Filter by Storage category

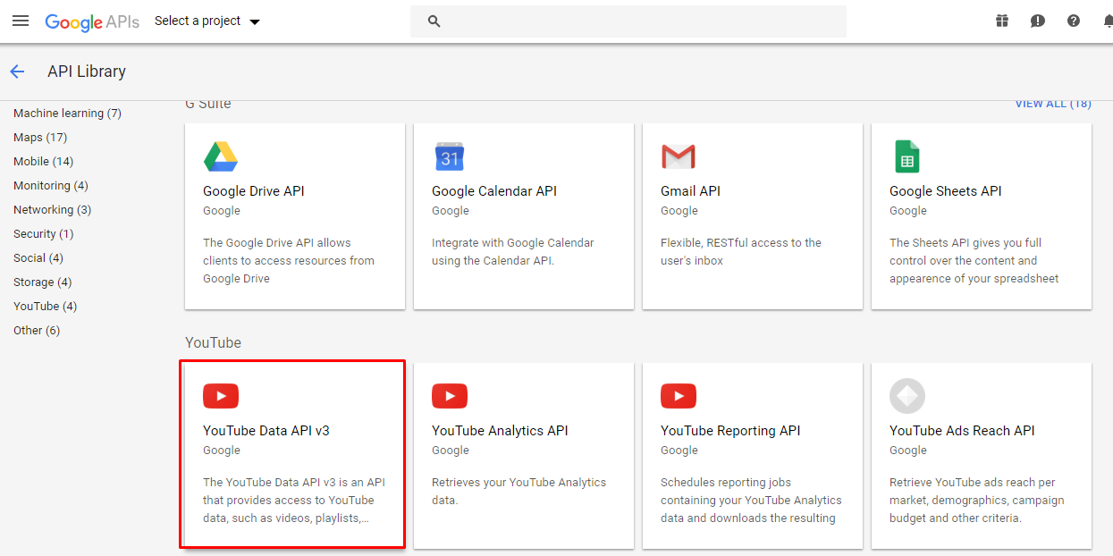43,282
